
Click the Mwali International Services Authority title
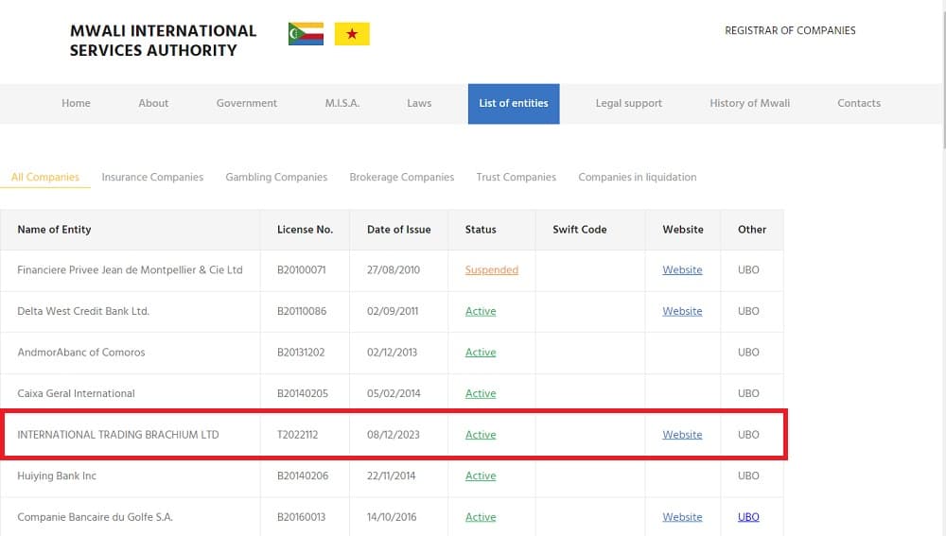coord(163,41)
